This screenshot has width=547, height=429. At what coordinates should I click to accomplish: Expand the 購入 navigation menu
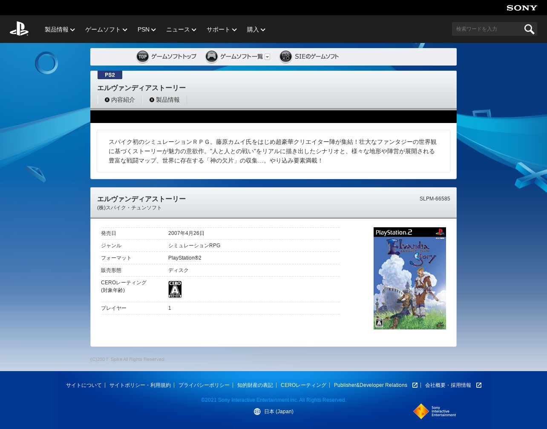pos(256,29)
